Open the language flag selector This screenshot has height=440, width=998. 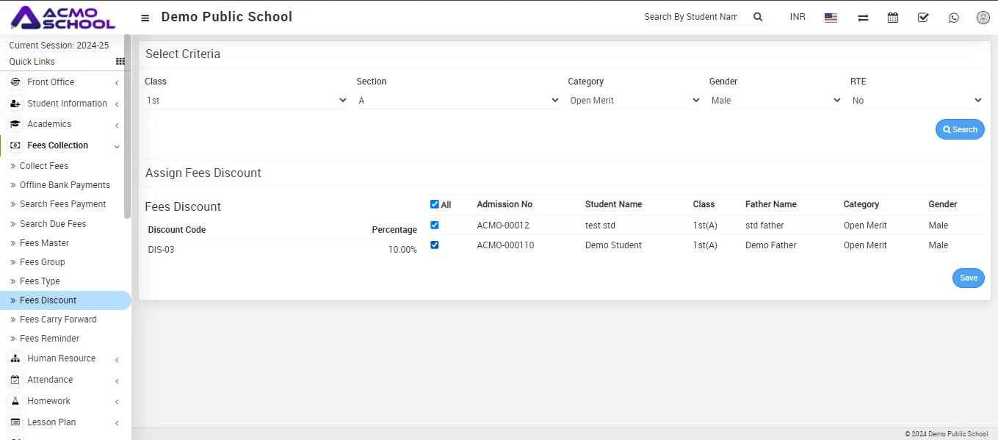(831, 18)
